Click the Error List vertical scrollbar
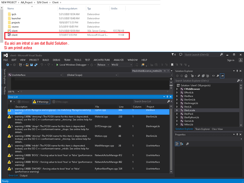 coord(171,139)
